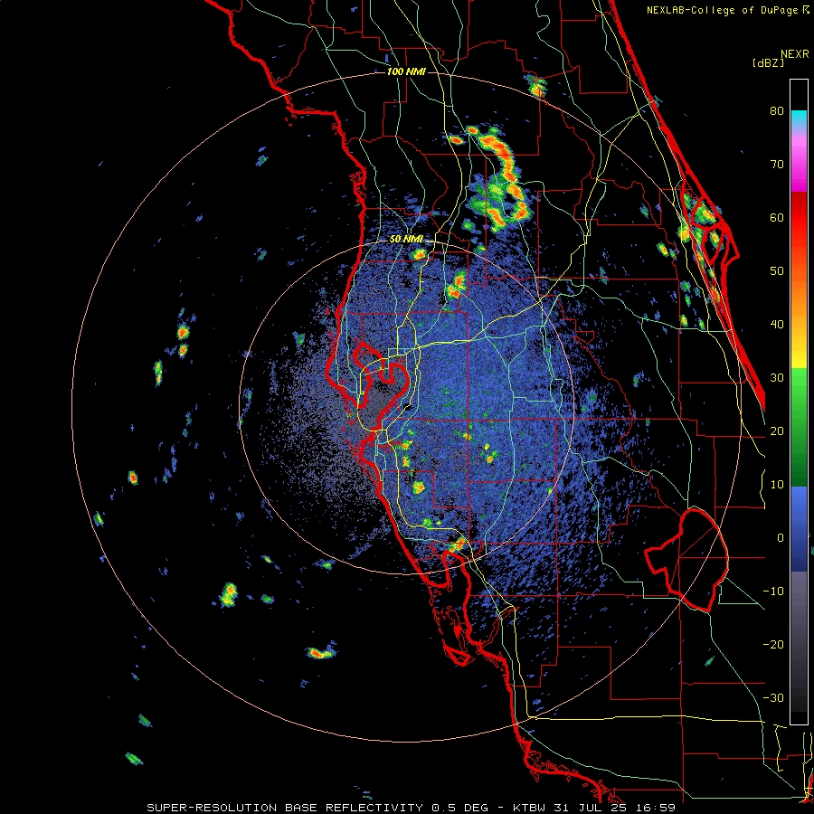
Task: Click the KTBW 31 JUL 25 16:59 timestamp
Action: (594, 808)
